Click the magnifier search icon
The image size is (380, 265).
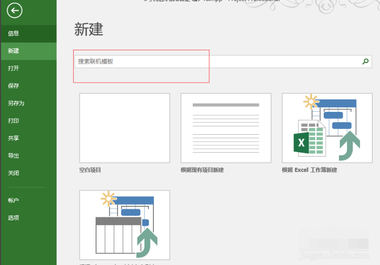pyautogui.click(x=366, y=62)
